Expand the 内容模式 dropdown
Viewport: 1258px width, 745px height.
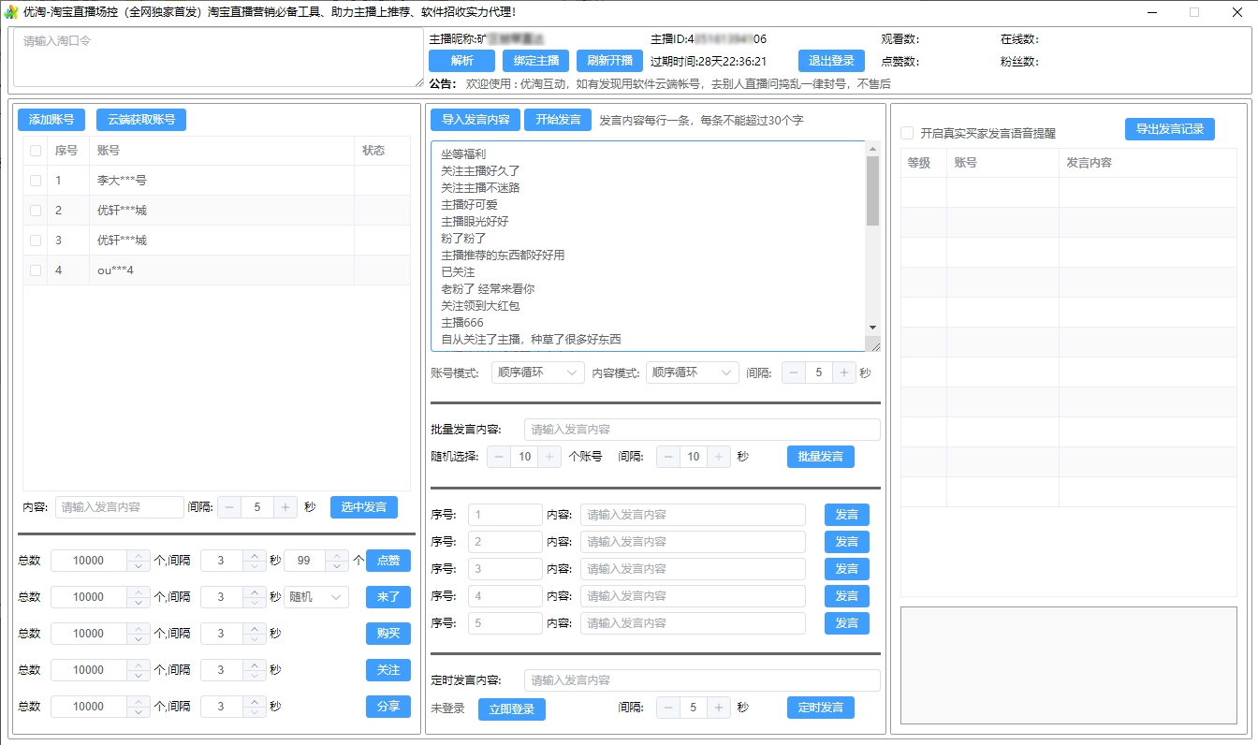coord(692,372)
